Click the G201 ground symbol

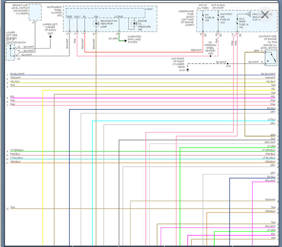tap(50, 36)
